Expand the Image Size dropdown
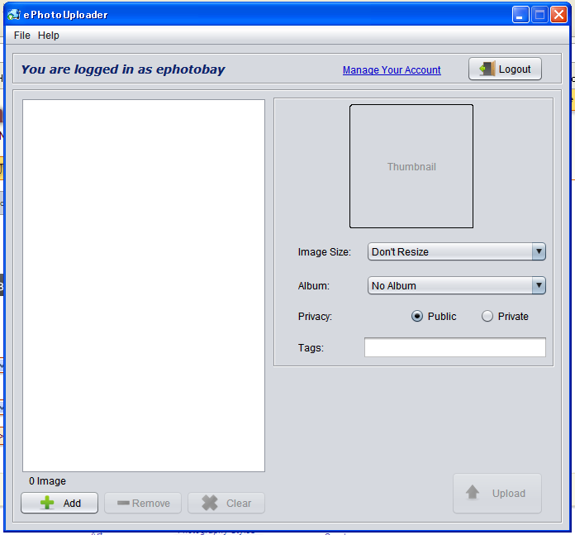 pyautogui.click(x=539, y=251)
